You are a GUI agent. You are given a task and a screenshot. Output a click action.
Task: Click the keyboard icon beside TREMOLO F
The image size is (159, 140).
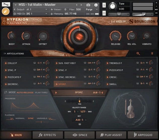[x=138, y=63]
